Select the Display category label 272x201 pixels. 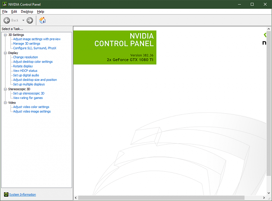[x=13, y=53]
